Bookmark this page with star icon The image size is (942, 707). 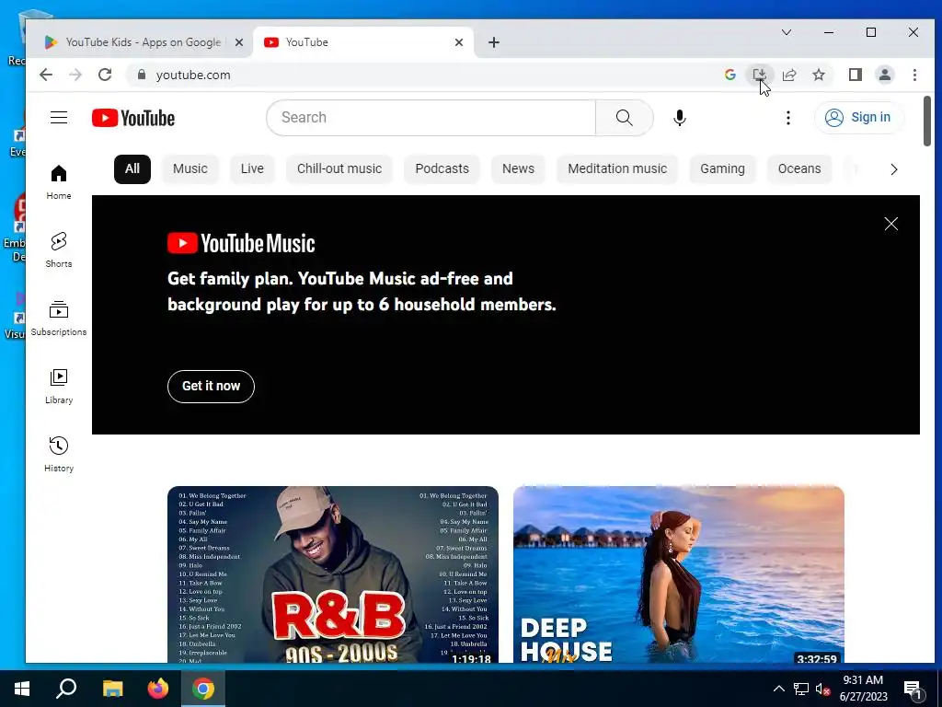818,75
